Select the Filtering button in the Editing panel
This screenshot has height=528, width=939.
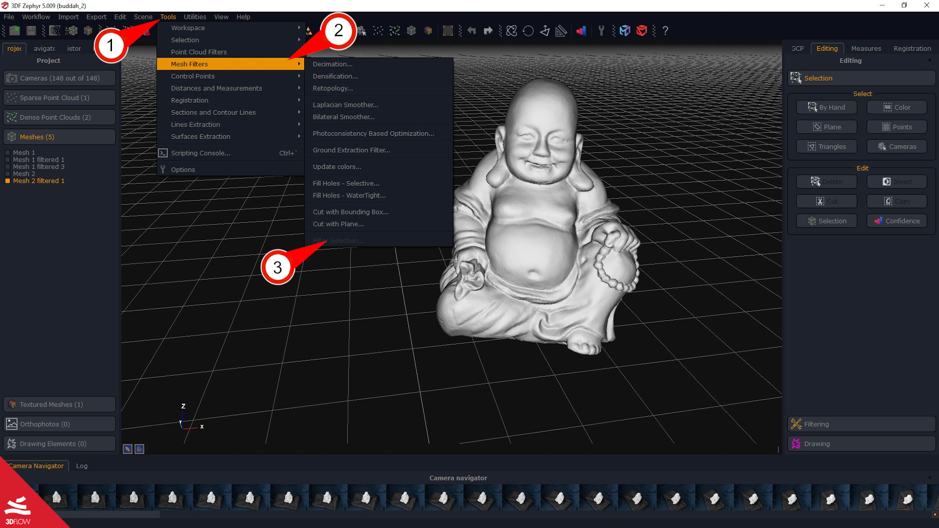click(x=861, y=424)
